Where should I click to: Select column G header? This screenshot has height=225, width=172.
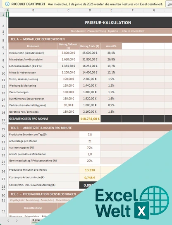(154, 10)
